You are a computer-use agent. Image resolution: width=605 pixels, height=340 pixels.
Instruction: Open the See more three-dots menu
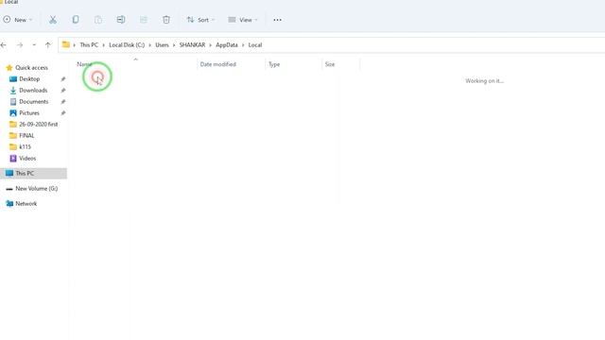click(x=277, y=20)
